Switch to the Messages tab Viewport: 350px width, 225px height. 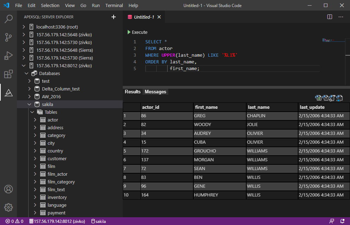155,92
